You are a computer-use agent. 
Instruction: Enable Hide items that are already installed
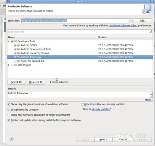point(82,104)
